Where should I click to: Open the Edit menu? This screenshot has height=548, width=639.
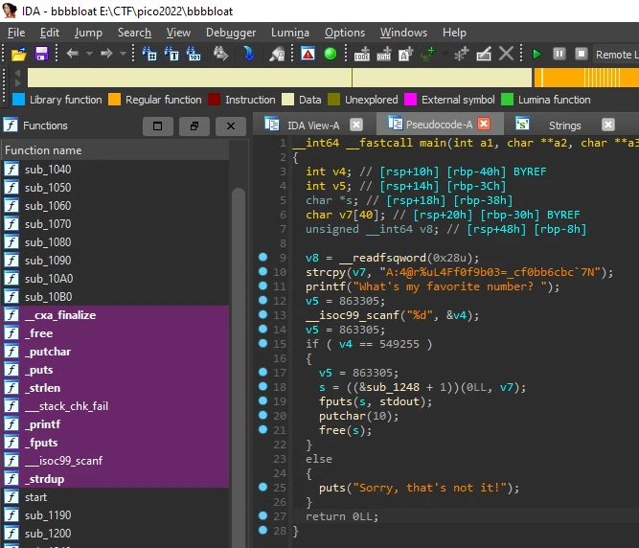(50, 33)
